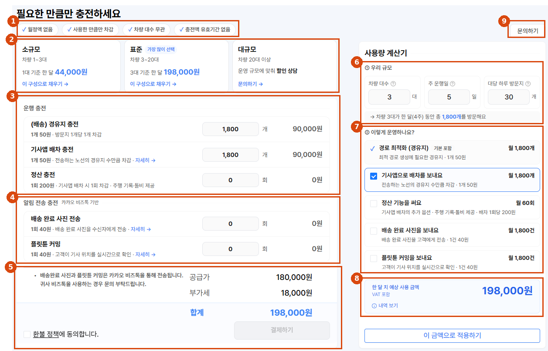Click 이 금액으로 적용하기 button
This screenshot has height=351, width=548.
(x=452, y=335)
